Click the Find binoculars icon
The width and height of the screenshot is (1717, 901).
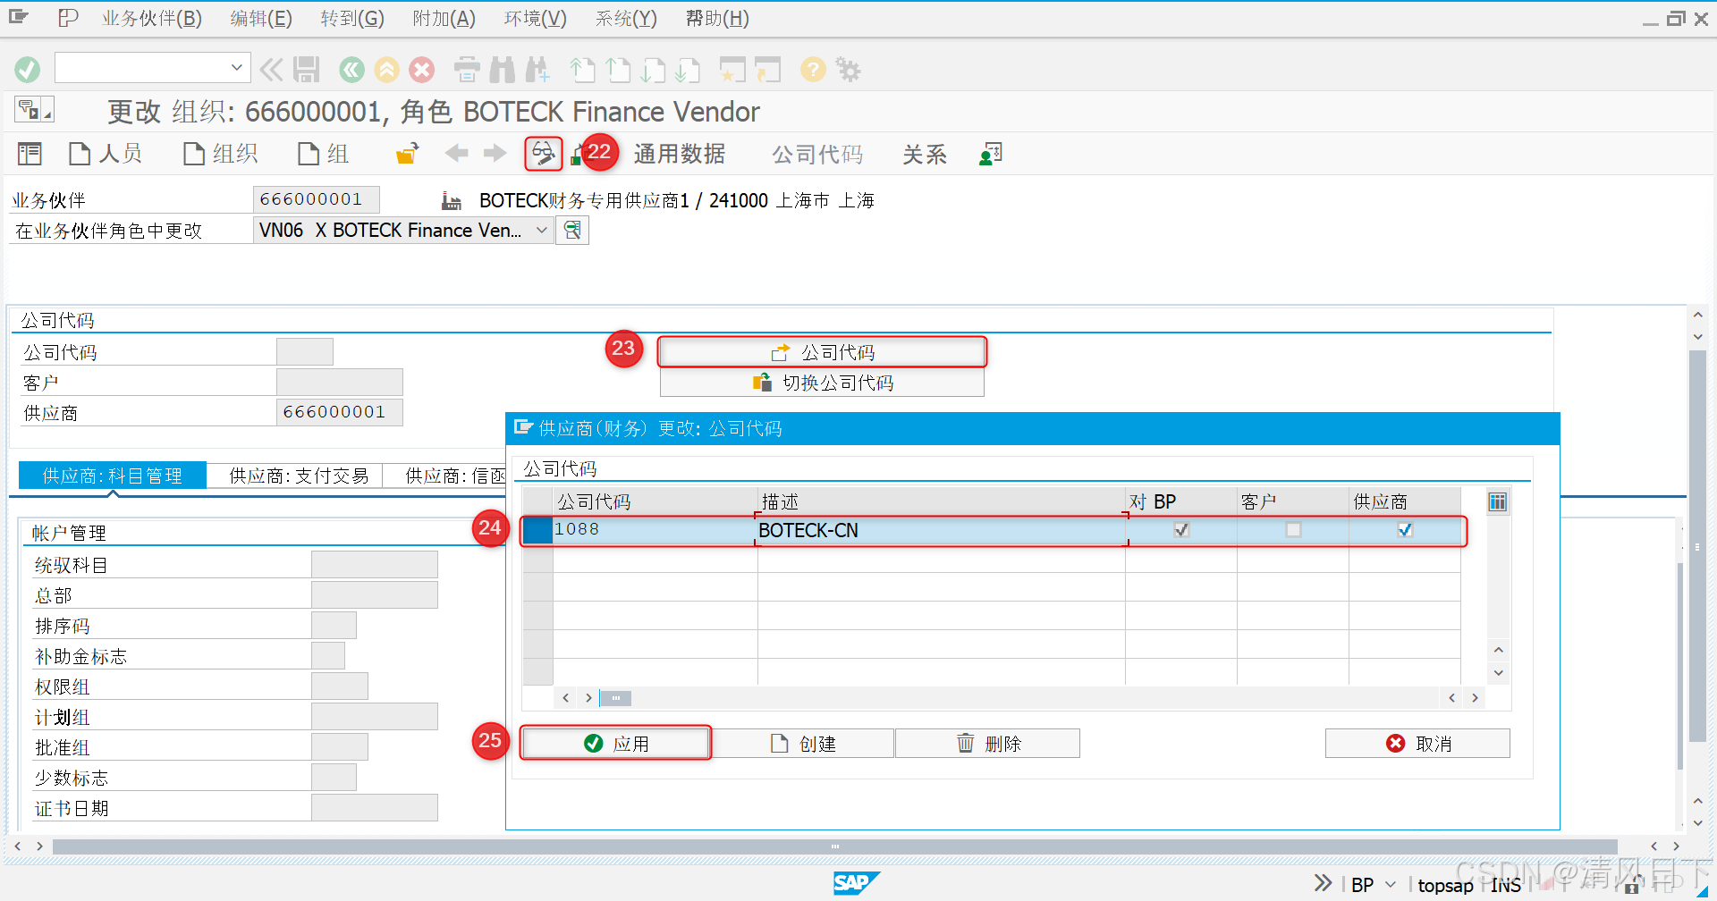click(503, 69)
